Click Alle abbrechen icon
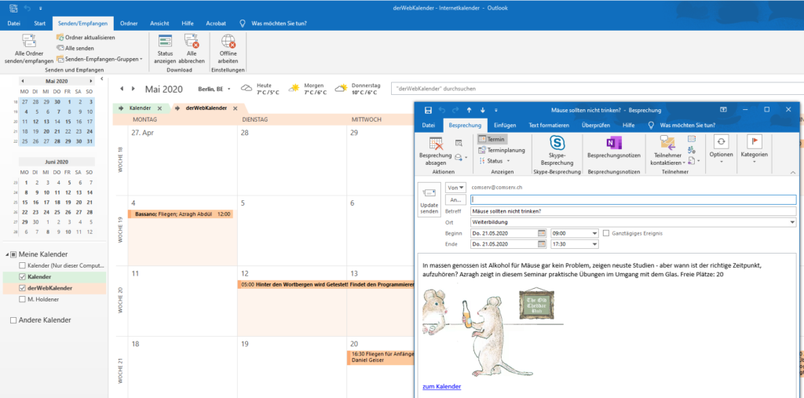This screenshot has width=804, height=398. pos(191,49)
